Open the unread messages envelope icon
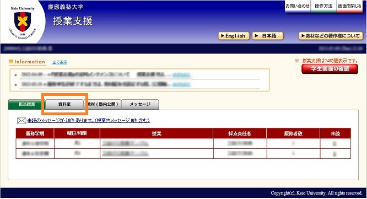The width and height of the screenshot is (367, 199). [x=21, y=121]
